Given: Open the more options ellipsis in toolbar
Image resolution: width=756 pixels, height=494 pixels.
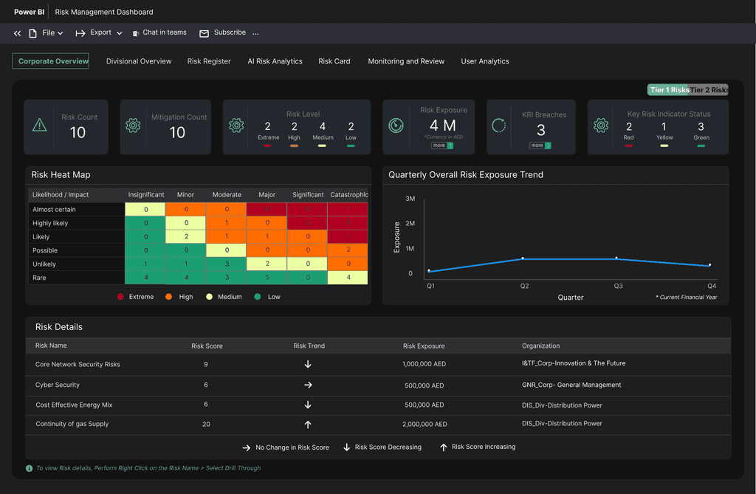Looking at the screenshot, I should pyautogui.click(x=256, y=33).
